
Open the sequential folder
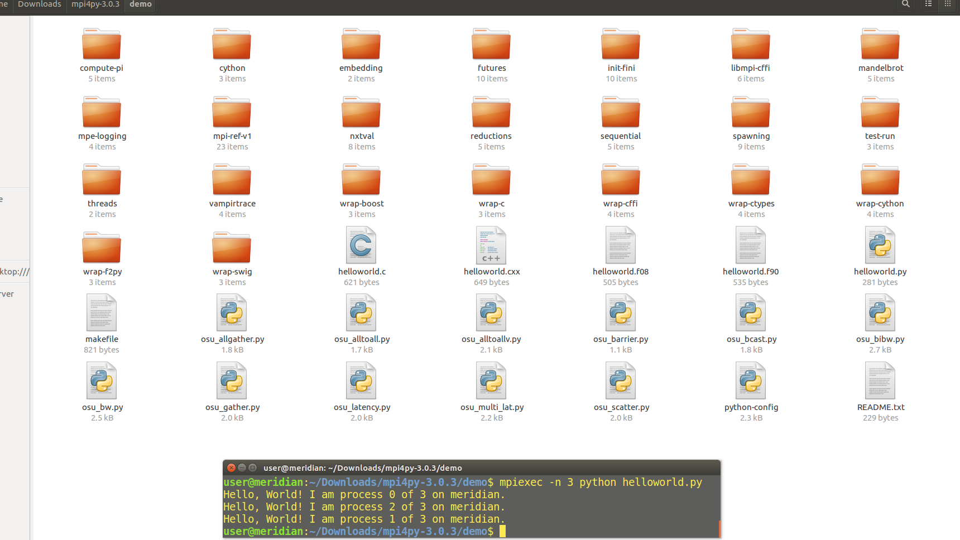point(621,112)
